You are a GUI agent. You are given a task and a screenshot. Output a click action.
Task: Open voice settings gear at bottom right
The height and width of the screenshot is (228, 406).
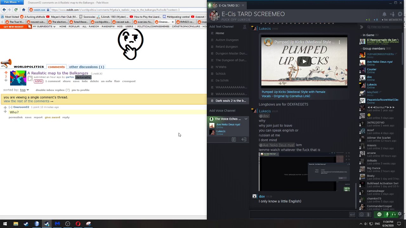click(400, 214)
